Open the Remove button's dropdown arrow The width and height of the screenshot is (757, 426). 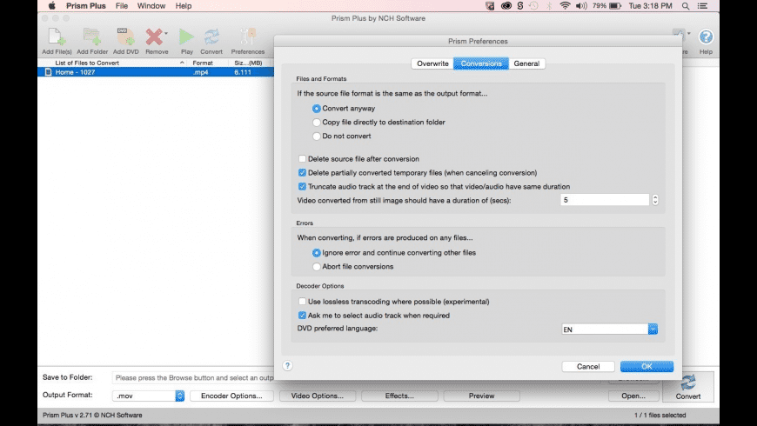(166, 33)
